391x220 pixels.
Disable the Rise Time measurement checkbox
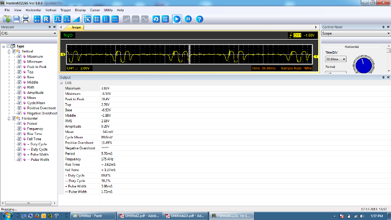[19, 133]
